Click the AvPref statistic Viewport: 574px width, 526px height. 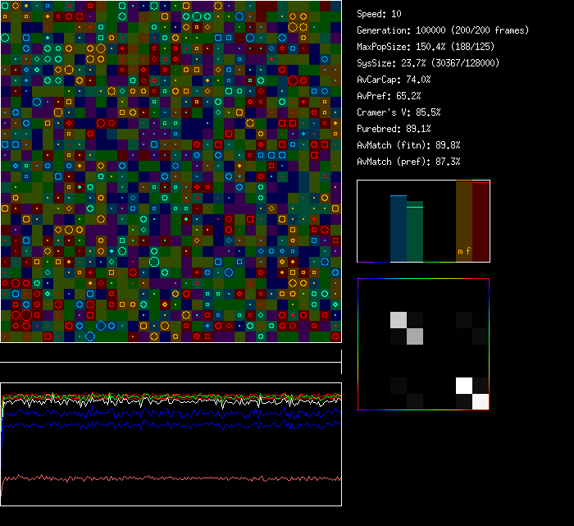click(389, 96)
